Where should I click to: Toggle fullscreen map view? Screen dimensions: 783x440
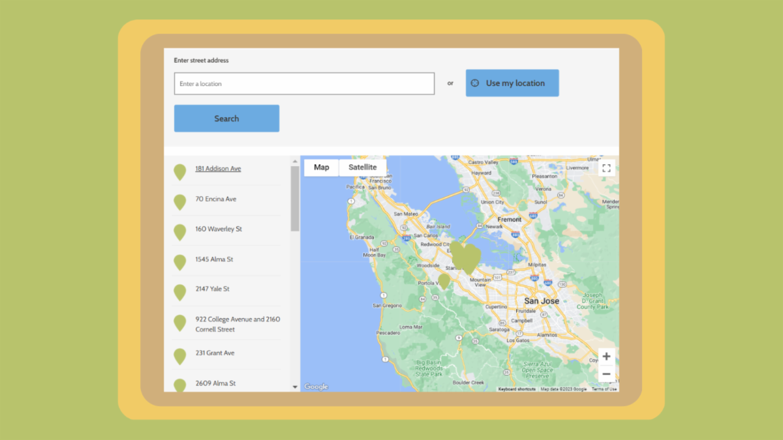[x=606, y=168]
